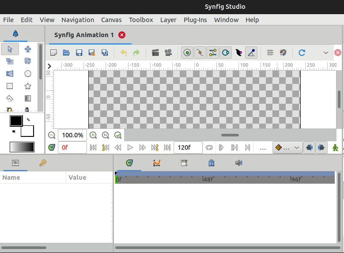Open the Sound panel speaker tab
Image resolution: width=344 pixels, height=253 pixels.
[x=239, y=163]
